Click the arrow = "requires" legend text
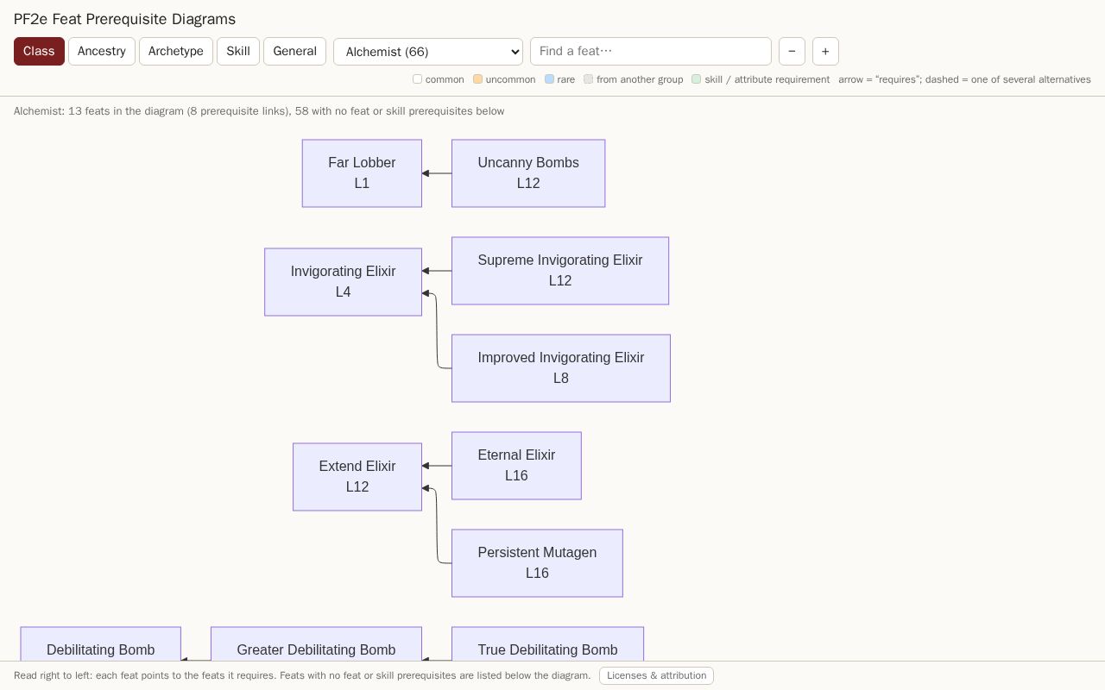The height and width of the screenshot is (690, 1105). point(964,79)
